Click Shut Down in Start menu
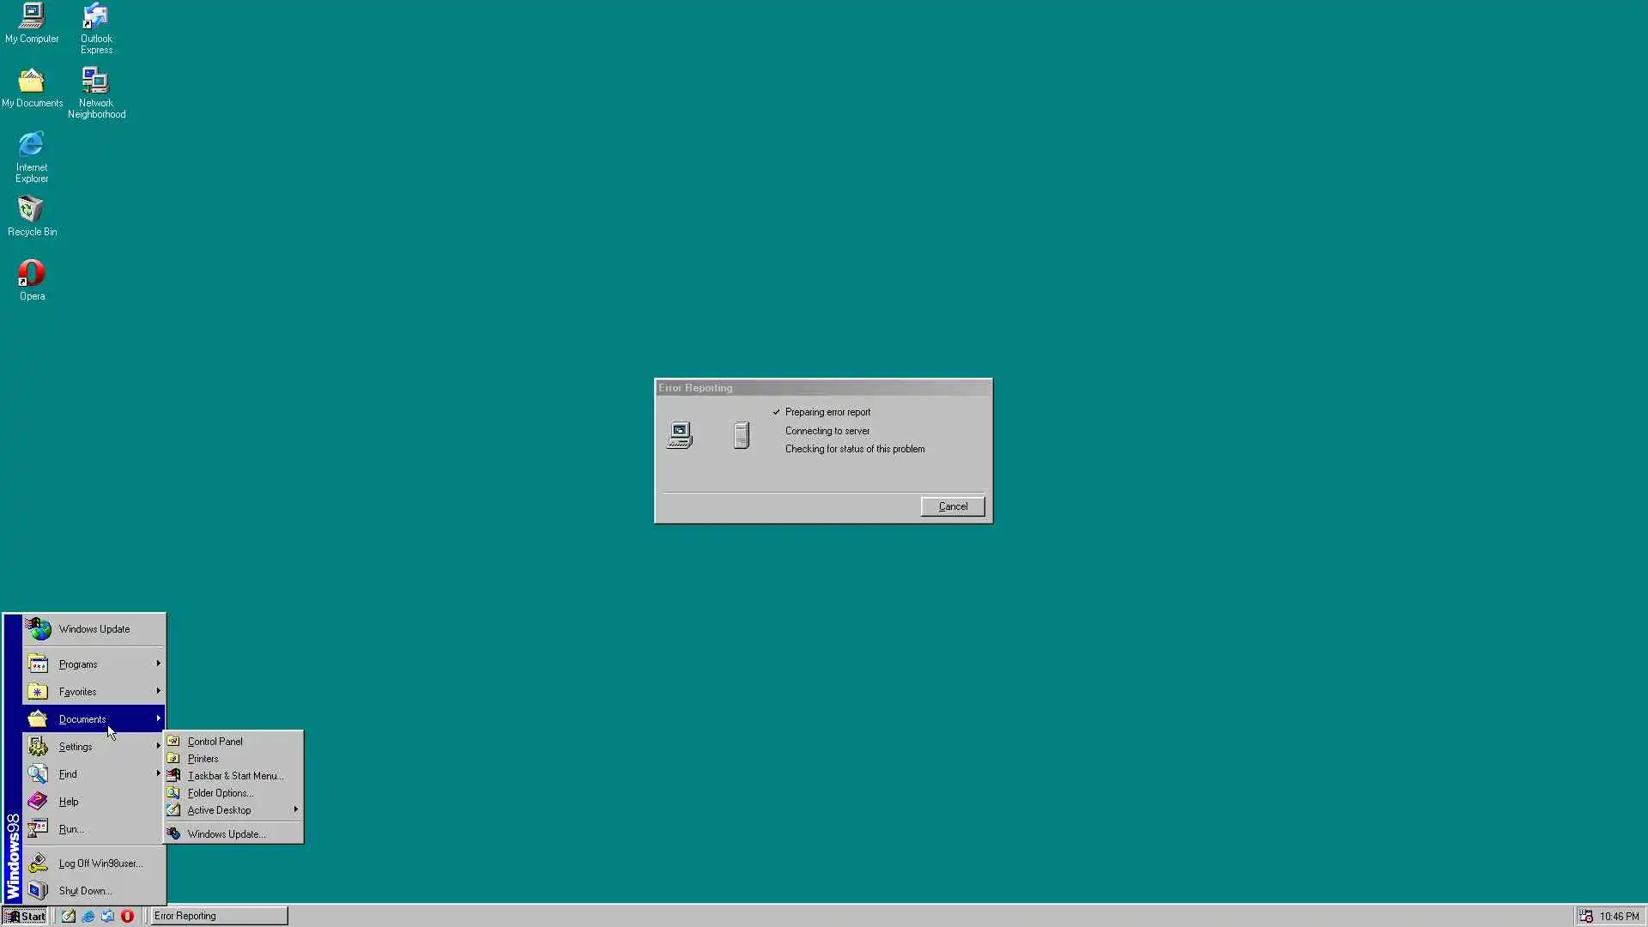Viewport: 1648px width, 927px height. 85,891
